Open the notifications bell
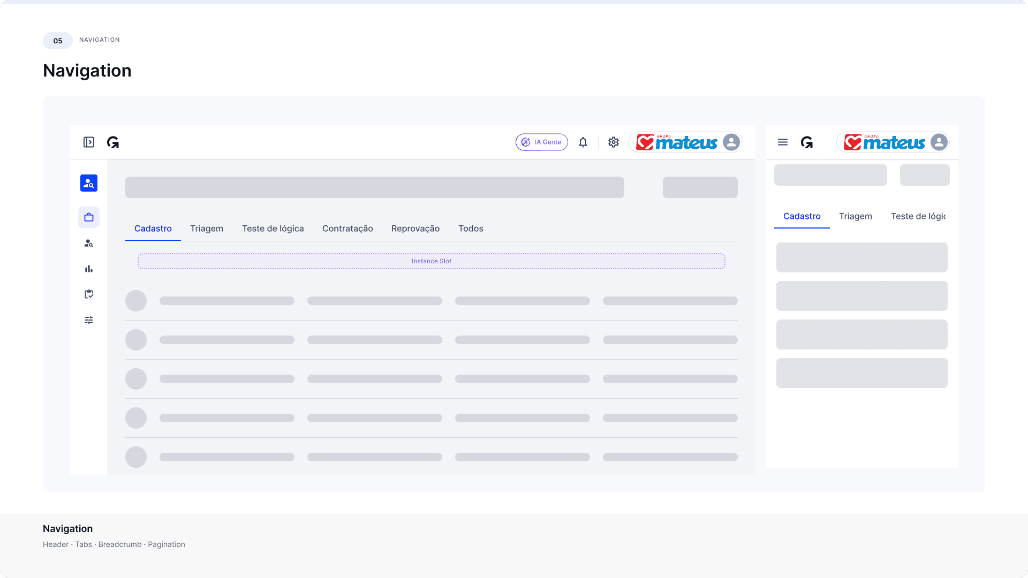Screen dimensions: 1028x578 click(x=583, y=142)
